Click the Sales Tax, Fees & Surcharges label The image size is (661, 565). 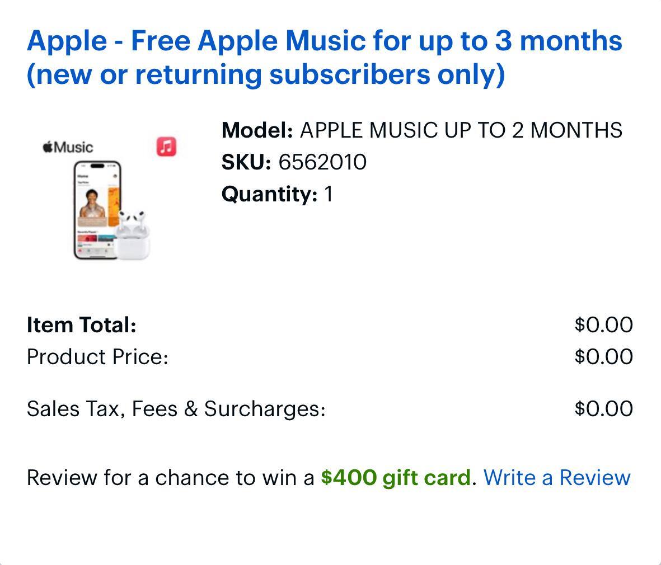click(176, 409)
